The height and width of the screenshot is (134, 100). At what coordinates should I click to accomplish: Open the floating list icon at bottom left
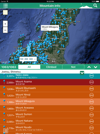pos(6,131)
